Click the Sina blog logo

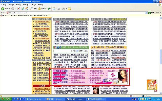click(58, 47)
